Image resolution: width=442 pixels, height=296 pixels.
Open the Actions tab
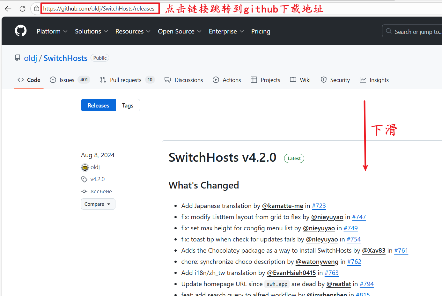(227, 80)
